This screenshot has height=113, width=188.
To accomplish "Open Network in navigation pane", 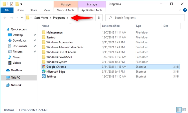I will [16, 85].
